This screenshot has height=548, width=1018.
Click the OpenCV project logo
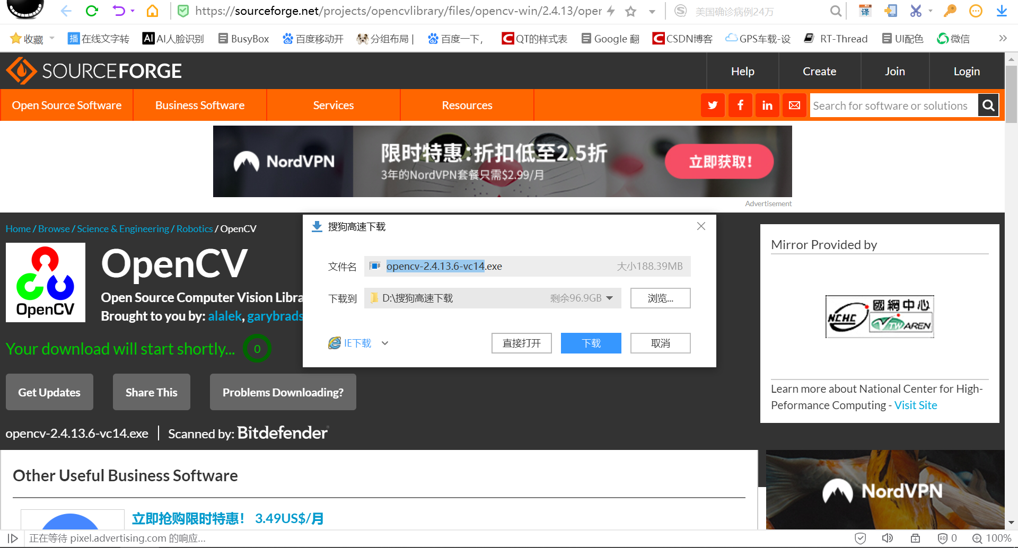coord(46,282)
